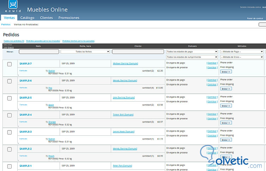266x171 pixels.
Task: Change payment status Cambiar for SAMPLE-5
Action: point(212,97)
